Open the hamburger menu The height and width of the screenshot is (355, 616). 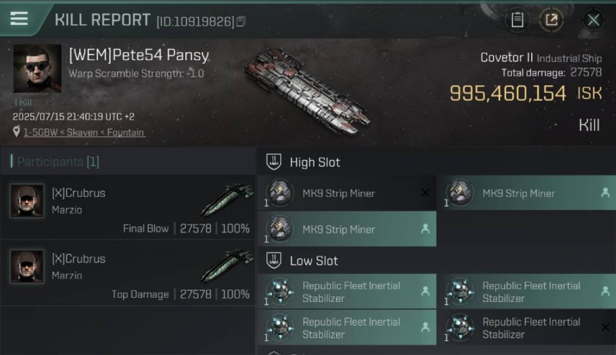tap(18, 18)
